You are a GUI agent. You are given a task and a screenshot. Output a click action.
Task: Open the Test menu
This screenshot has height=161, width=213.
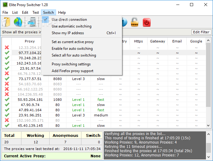(35, 13)
